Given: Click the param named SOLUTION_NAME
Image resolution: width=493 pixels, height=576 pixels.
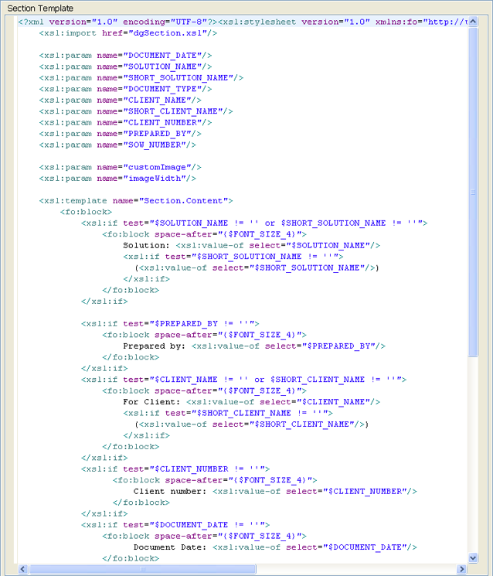Looking at the screenshot, I should coord(125,66).
